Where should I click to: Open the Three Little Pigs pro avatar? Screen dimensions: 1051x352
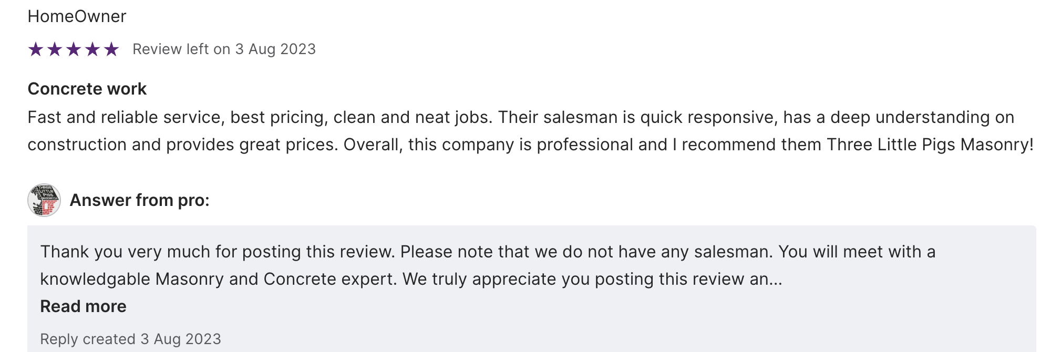pyautogui.click(x=44, y=200)
